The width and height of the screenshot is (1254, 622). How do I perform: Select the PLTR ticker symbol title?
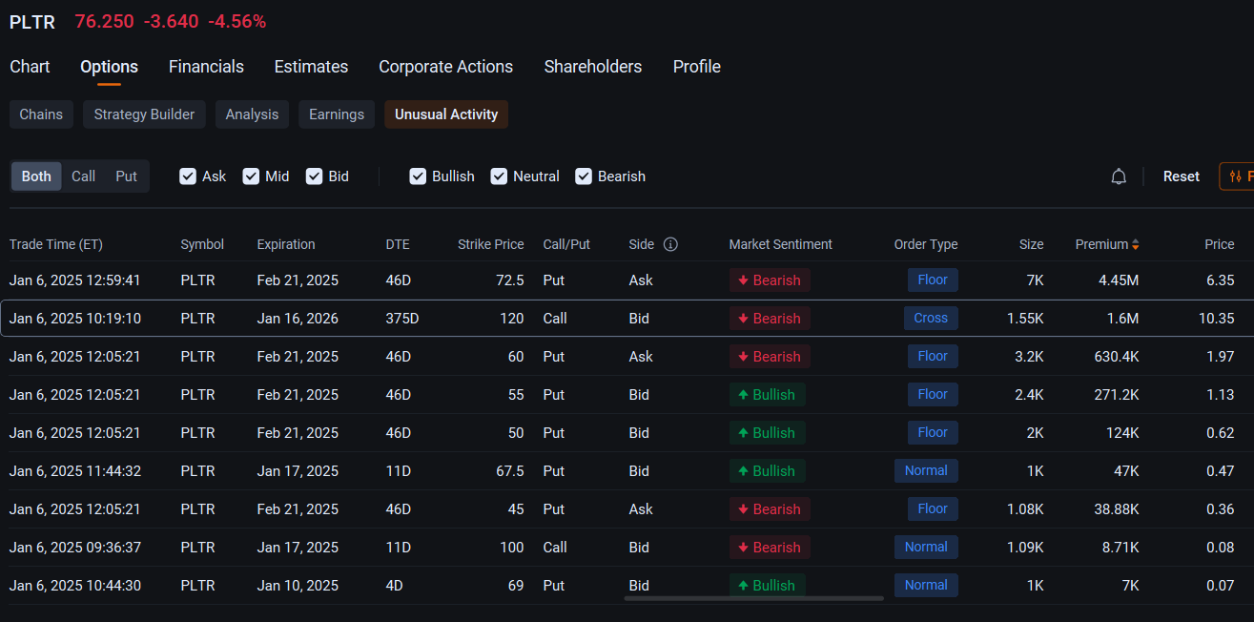click(32, 21)
